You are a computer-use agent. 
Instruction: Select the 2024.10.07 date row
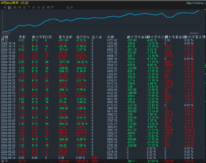coord(8,59)
